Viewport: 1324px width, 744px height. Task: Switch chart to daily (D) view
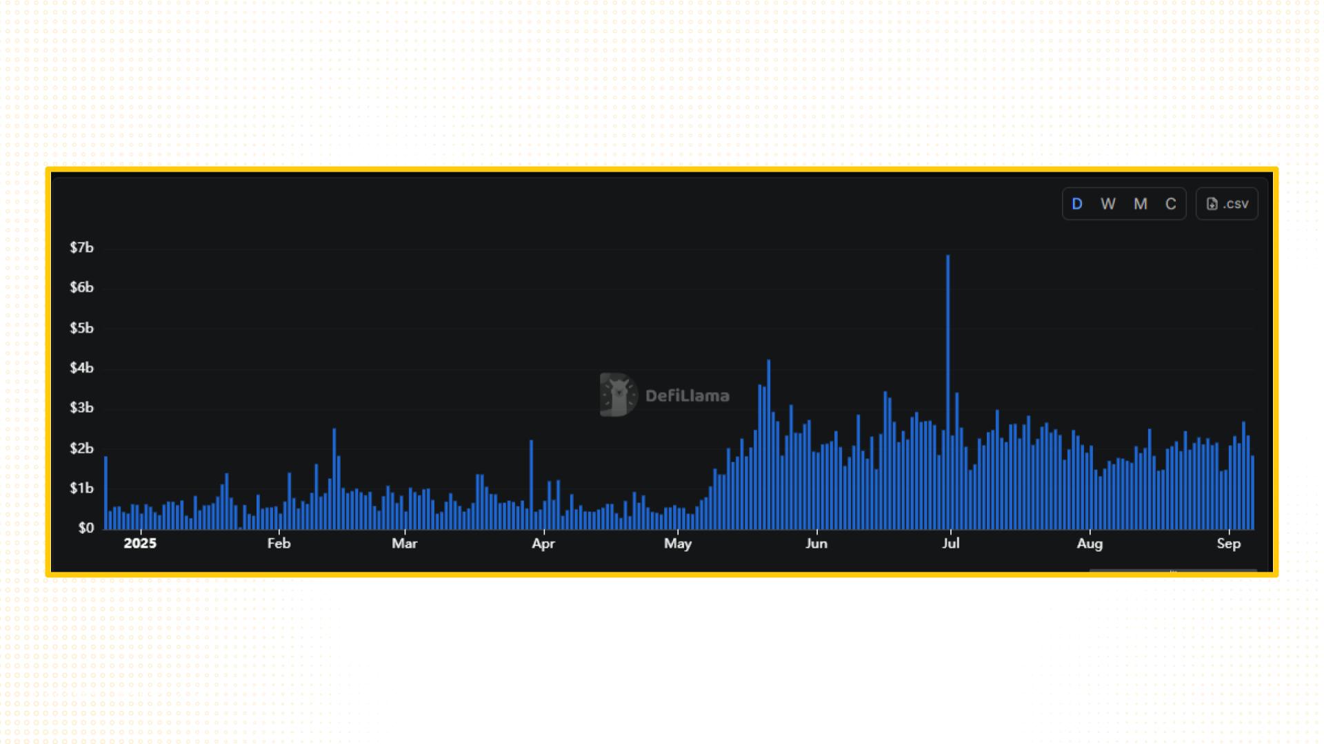pyautogui.click(x=1077, y=204)
